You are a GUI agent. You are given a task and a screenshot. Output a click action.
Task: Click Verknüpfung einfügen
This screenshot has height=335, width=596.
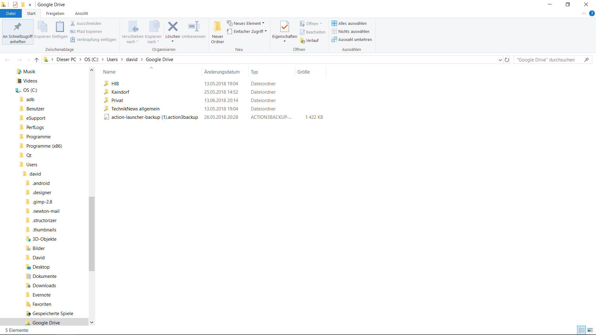click(93, 39)
